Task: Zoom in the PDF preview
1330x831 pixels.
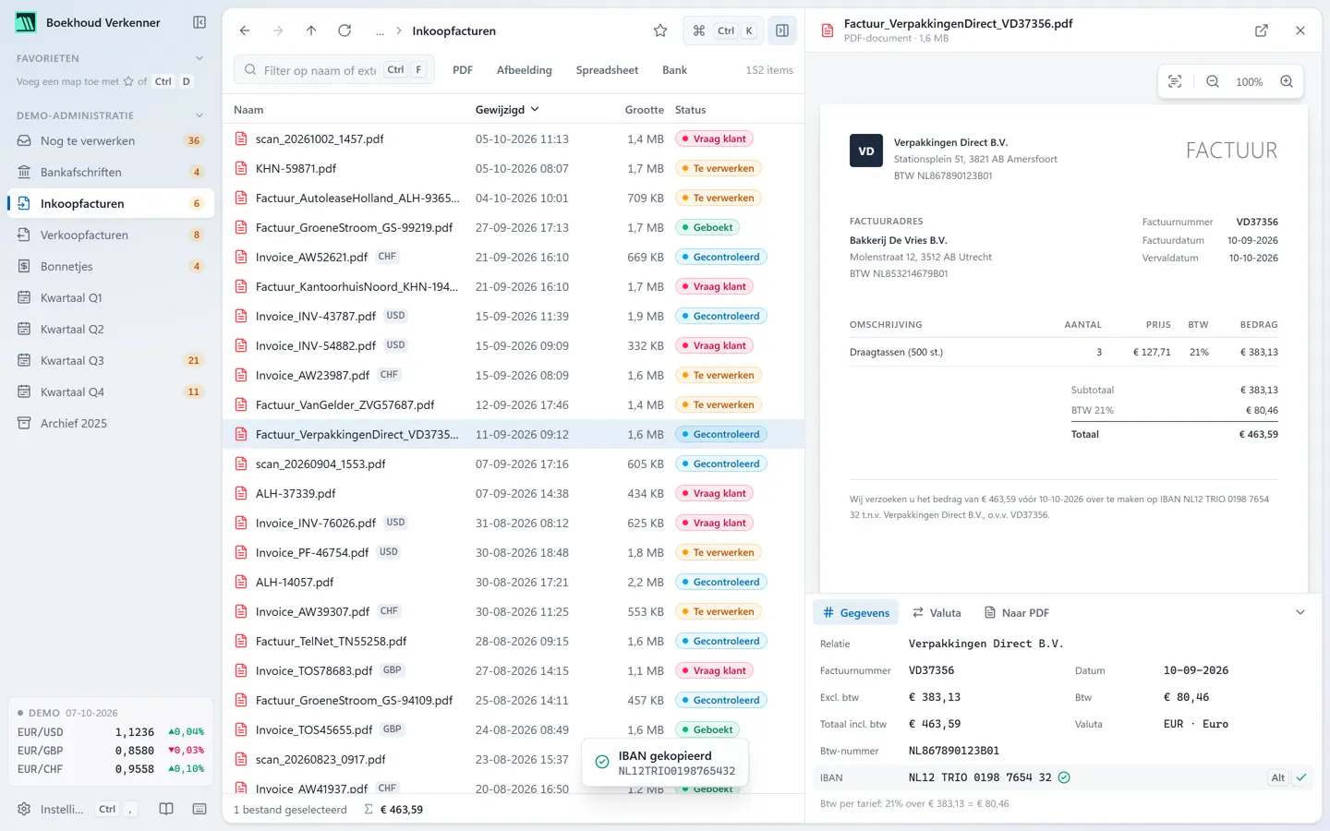Action: (1287, 81)
